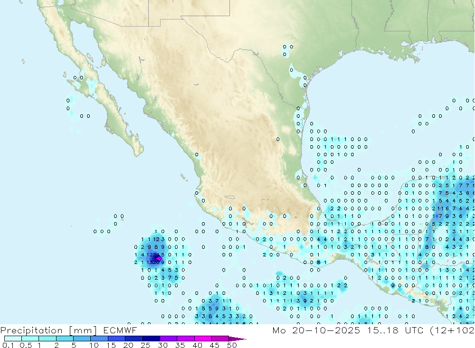Image resolution: width=475 pixels, height=348 pixels.
Task: Click the '0.5' legend scale label
Action: 26,345
